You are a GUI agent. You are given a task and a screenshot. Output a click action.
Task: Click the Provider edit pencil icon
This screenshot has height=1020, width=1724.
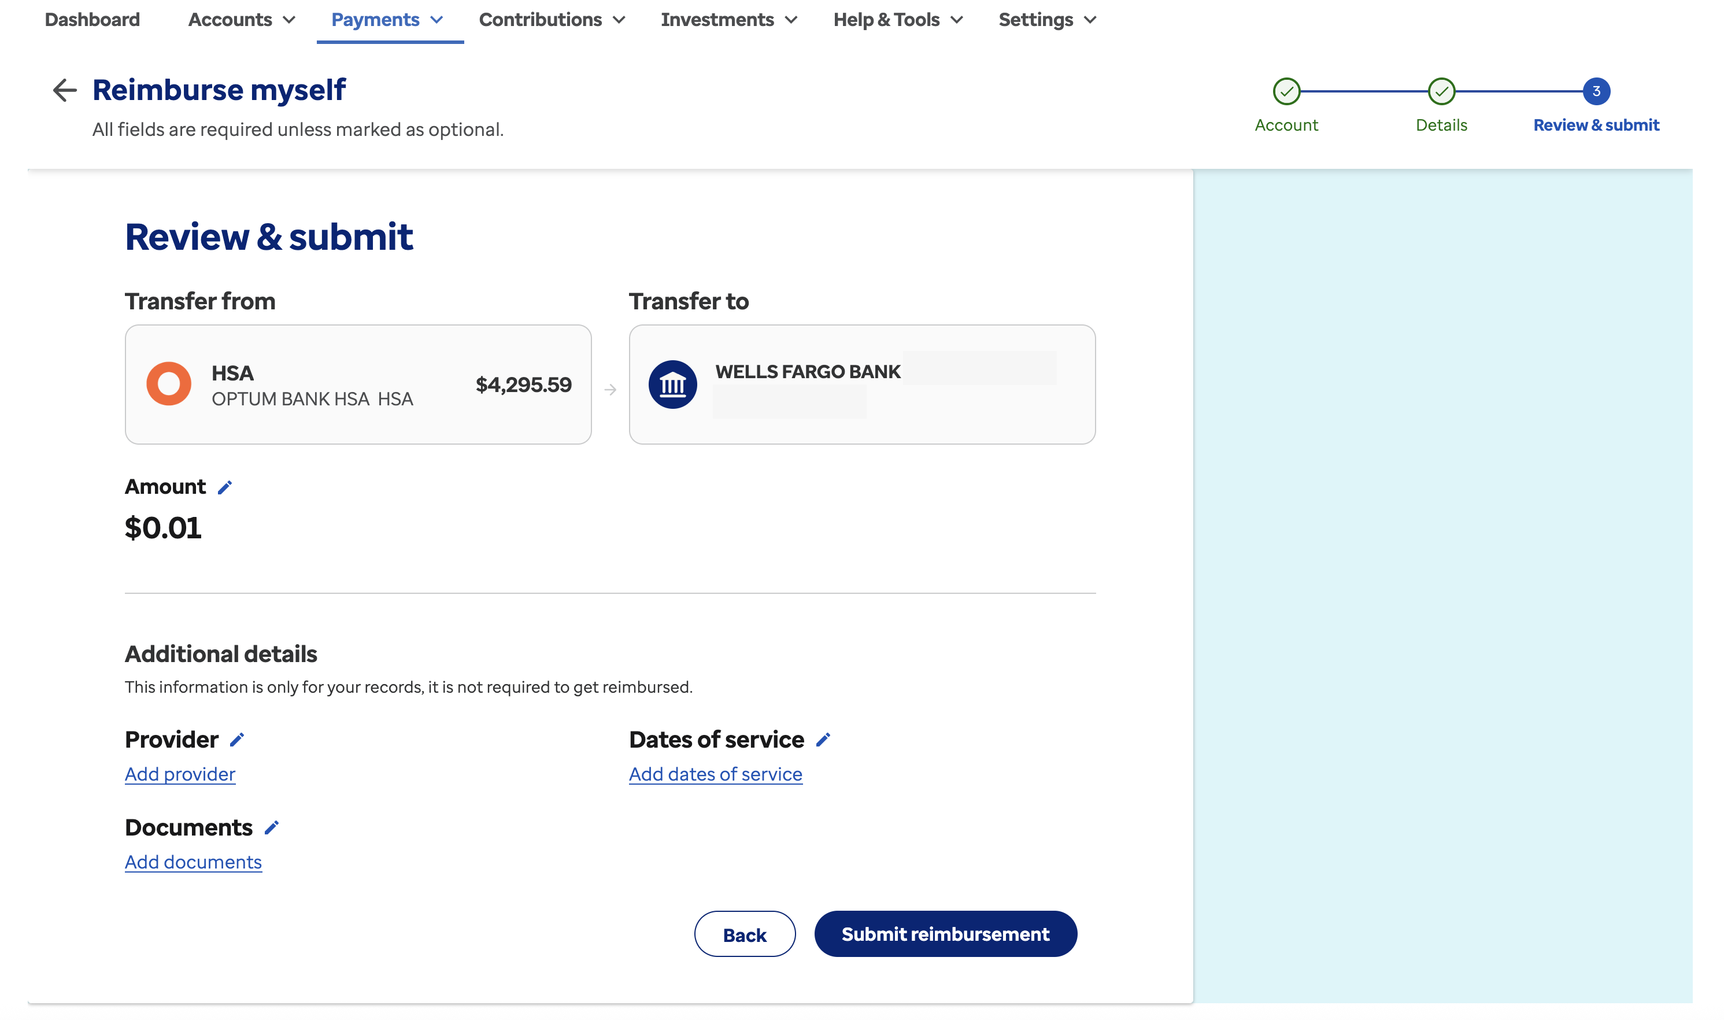pos(237,740)
